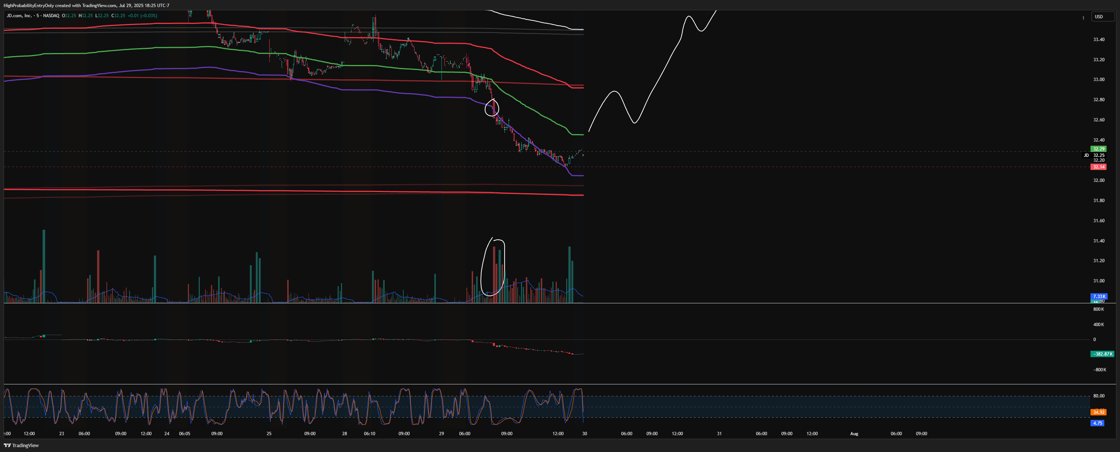Viewport: 1120px width, 452px height.
Task: Click the 32.60 price axis tick
Action: 1099,120
